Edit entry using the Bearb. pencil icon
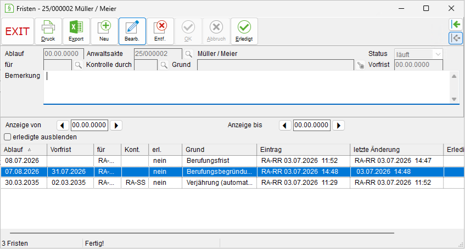 pos(132,31)
